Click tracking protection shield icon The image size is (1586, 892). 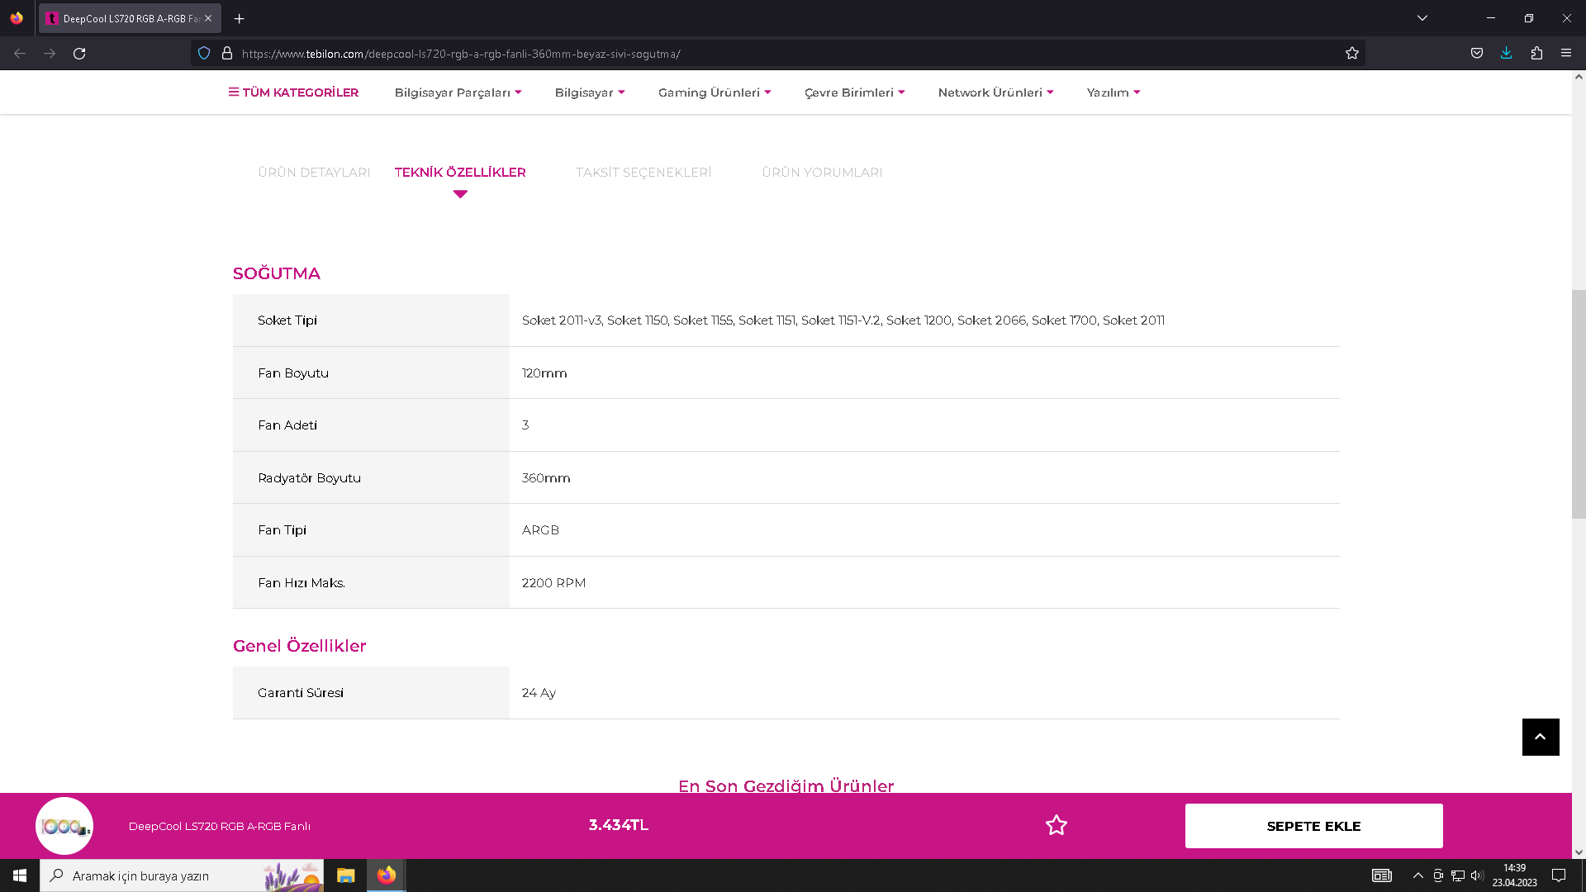[204, 54]
